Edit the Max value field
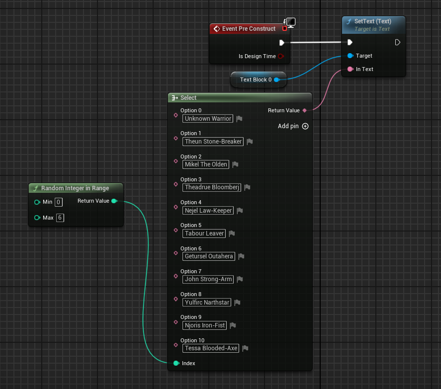This screenshot has width=441, height=389. coord(60,218)
